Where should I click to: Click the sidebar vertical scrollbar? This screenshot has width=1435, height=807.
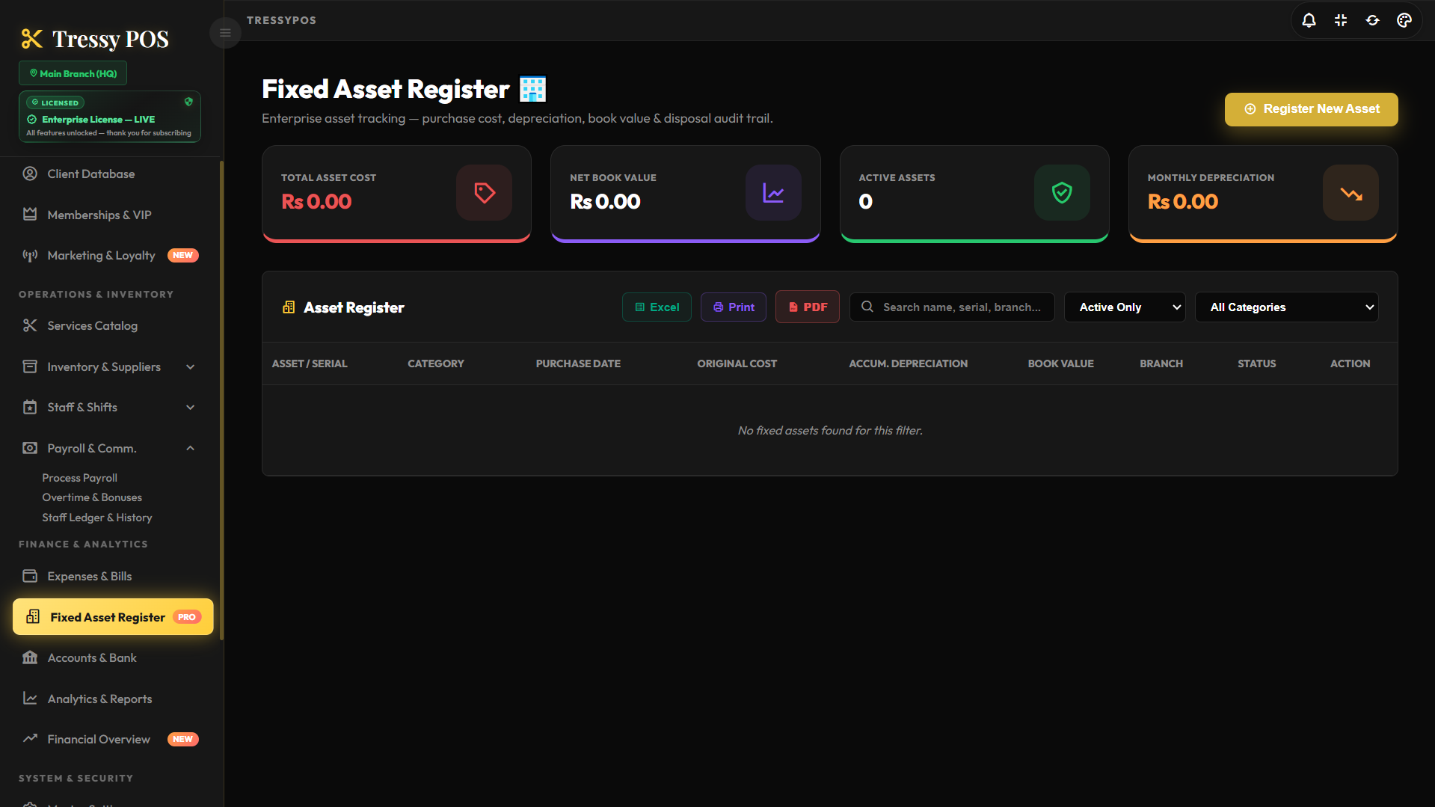coord(221,400)
